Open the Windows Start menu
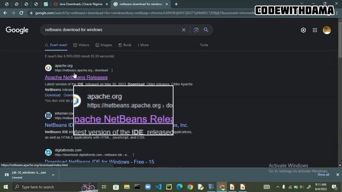 (6, 187)
